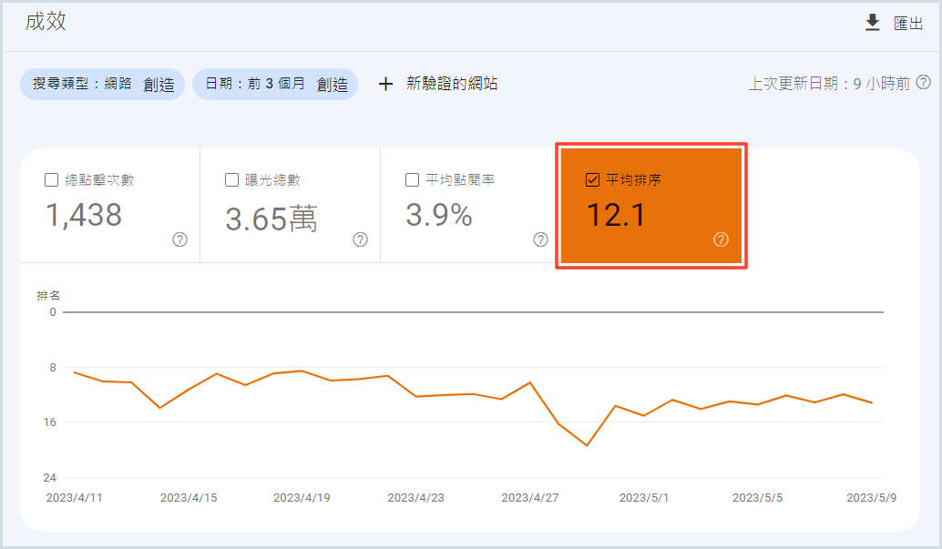The height and width of the screenshot is (549, 942).
Task: Open help icon in 平均點閱率 card
Action: 540,239
